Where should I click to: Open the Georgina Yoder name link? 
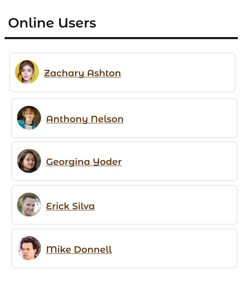click(x=84, y=162)
